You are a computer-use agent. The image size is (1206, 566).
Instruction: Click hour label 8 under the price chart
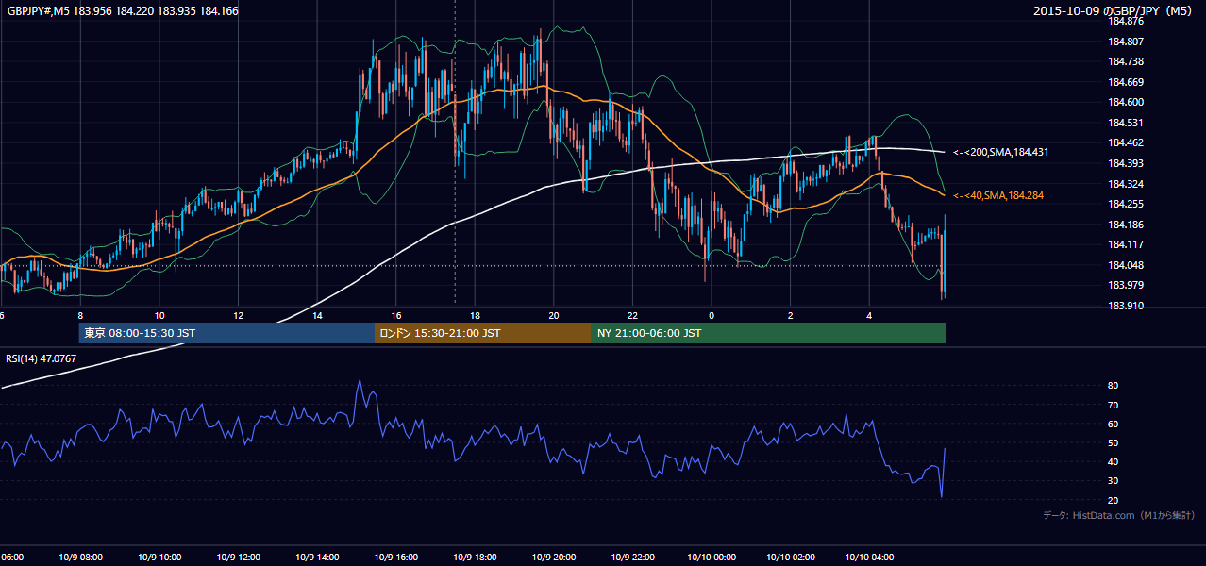[x=80, y=316]
